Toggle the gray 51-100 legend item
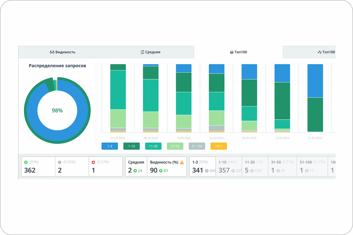 [197, 146]
